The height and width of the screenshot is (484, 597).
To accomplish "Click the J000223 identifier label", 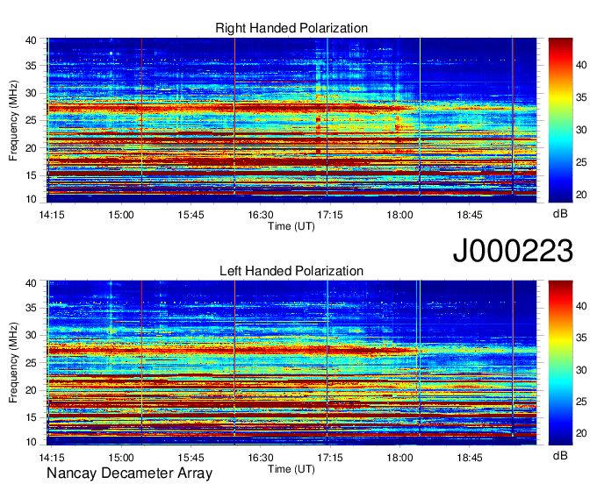I will [x=513, y=251].
